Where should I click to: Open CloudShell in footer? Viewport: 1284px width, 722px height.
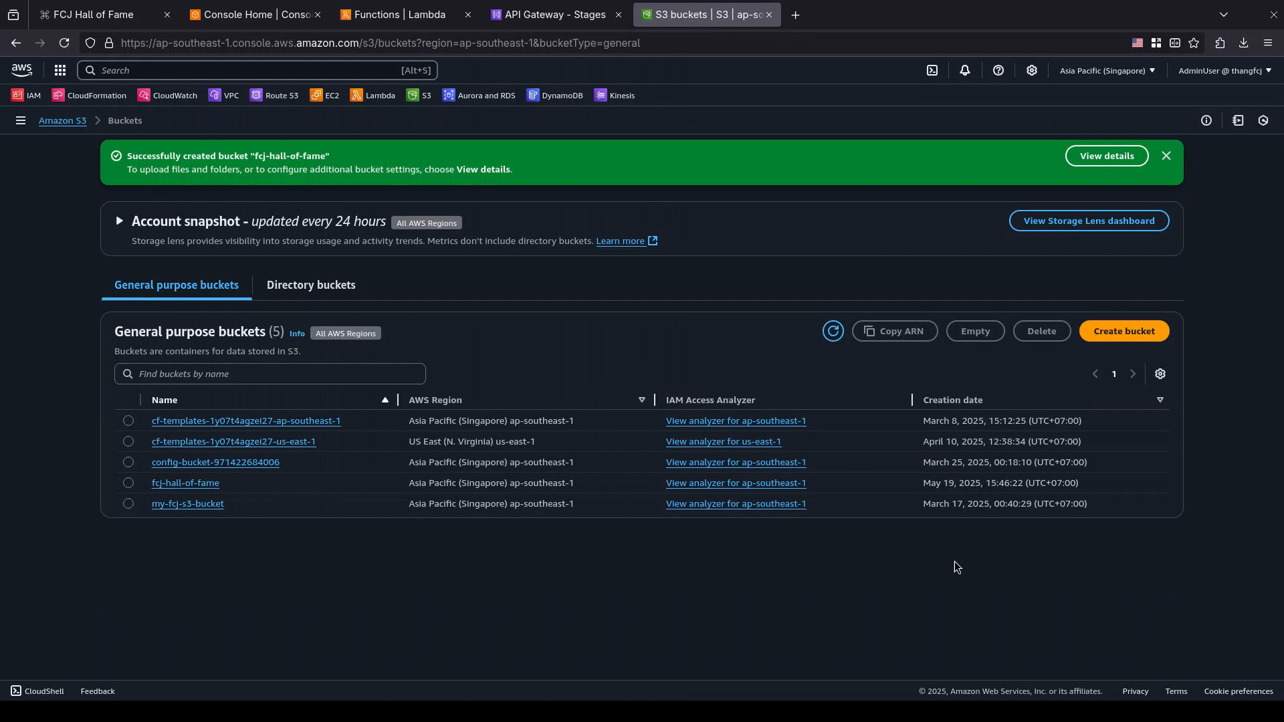coord(37,691)
